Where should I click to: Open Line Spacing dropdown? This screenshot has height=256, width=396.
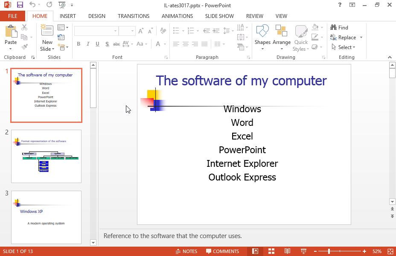point(228,31)
